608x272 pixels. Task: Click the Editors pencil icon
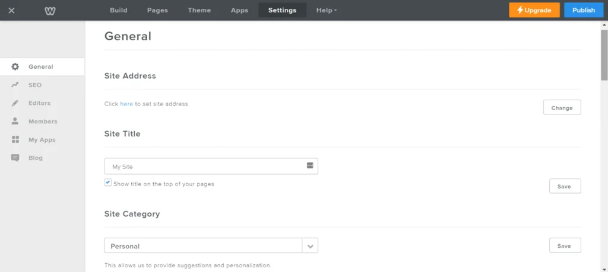click(x=15, y=103)
